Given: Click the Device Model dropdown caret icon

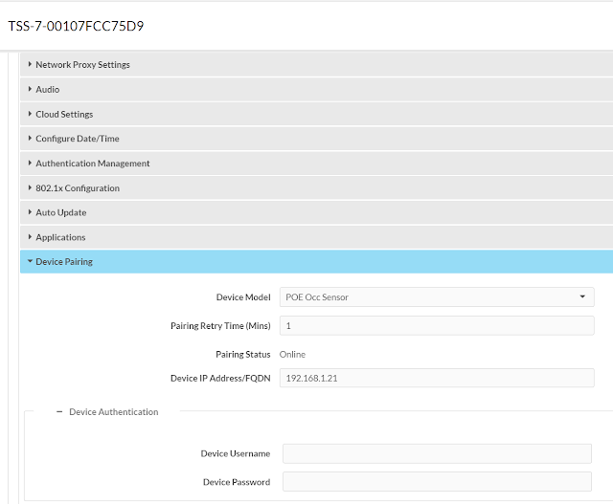Looking at the screenshot, I should (x=581, y=297).
